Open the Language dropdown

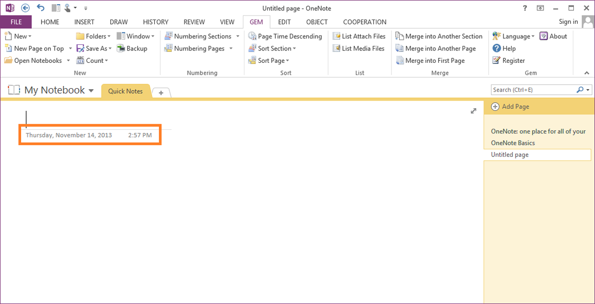coord(513,36)
